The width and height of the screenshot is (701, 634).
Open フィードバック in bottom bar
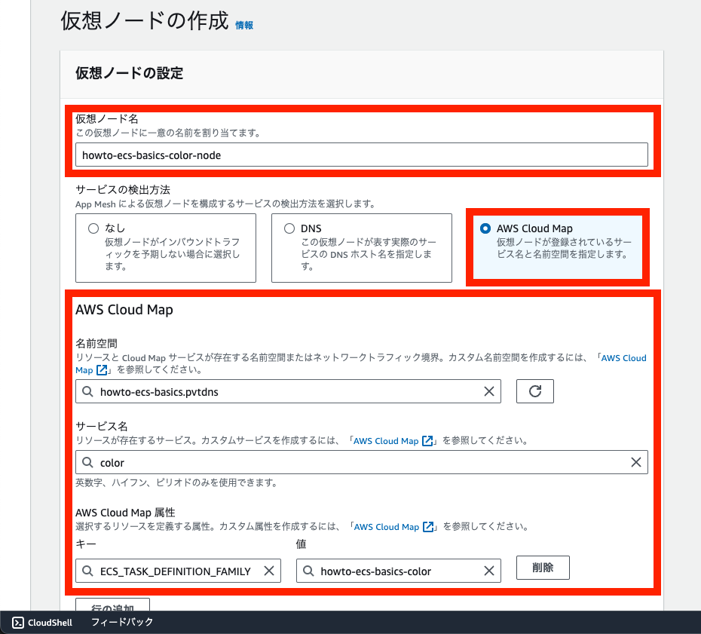pyautogui.click(x=122, y=622)
